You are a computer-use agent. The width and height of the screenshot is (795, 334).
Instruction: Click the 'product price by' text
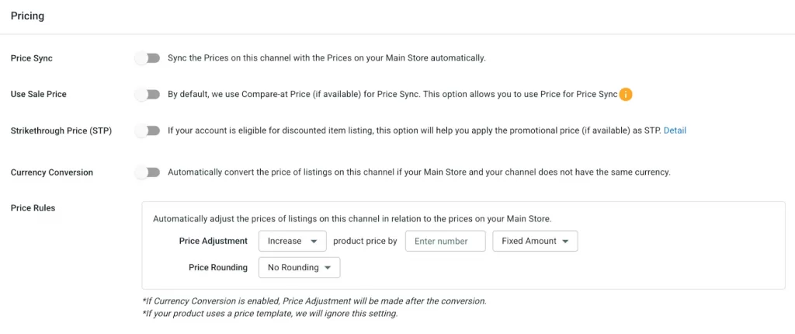[365, 241]
